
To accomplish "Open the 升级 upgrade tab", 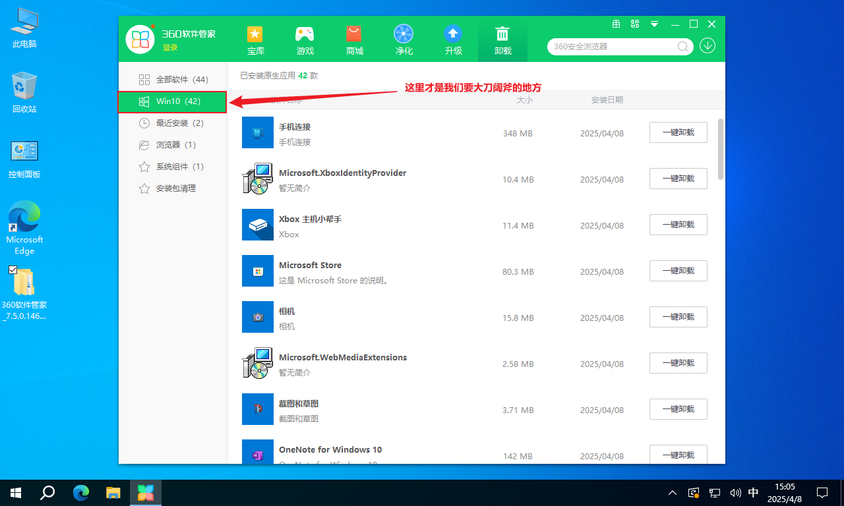I will pyautogui.click(x=453, y=40).
